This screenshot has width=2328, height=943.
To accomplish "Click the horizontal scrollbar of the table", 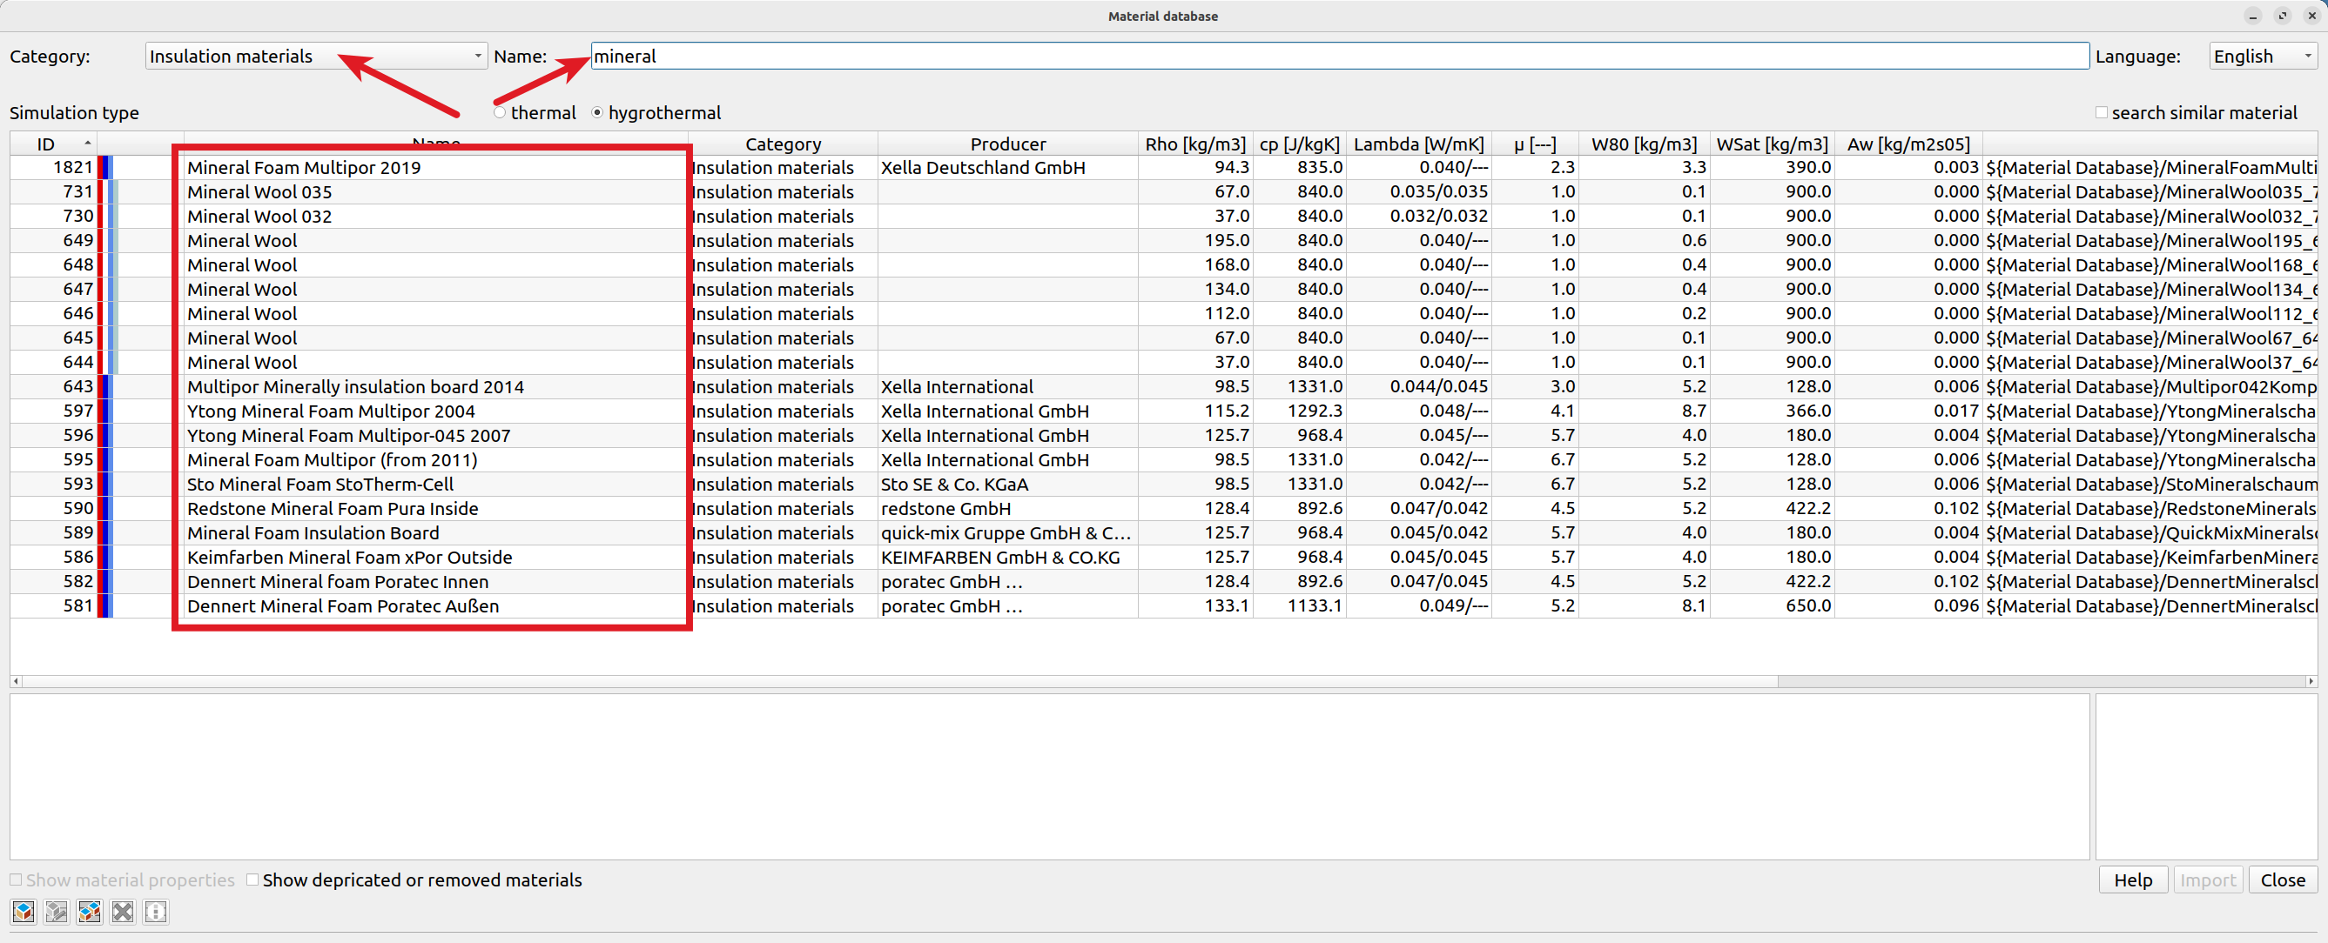I will tap(898, 681).
